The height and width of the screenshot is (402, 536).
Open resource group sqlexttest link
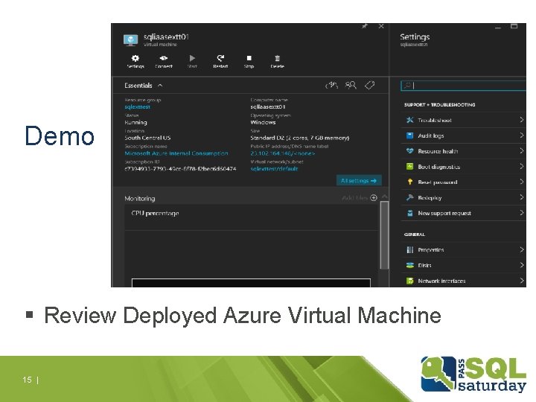[138, 107]
